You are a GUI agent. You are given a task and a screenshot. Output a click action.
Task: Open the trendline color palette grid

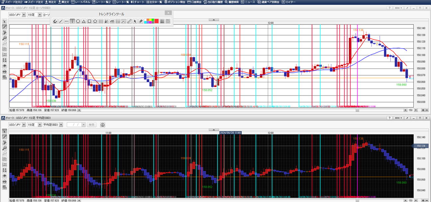(x=148, y=21)
